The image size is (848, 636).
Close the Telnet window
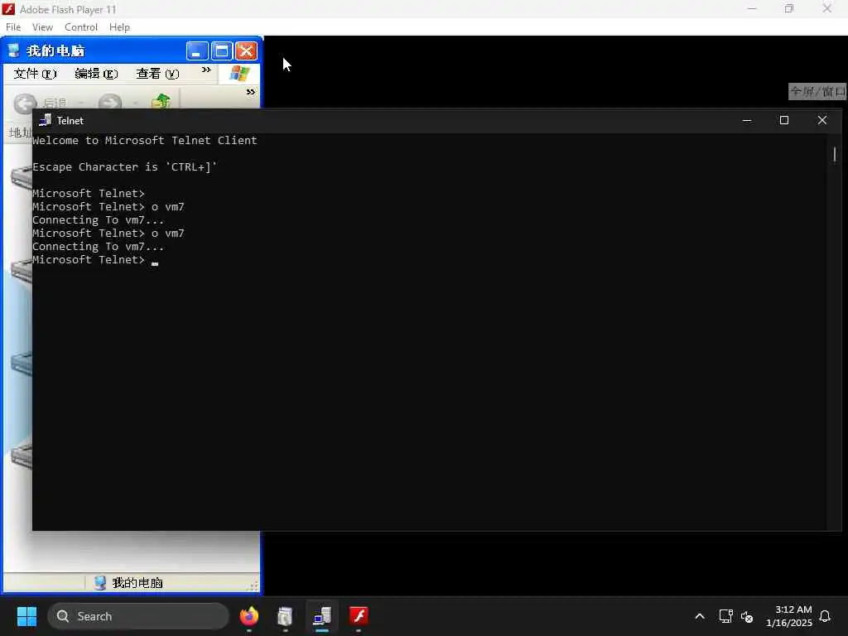[822, 120]
